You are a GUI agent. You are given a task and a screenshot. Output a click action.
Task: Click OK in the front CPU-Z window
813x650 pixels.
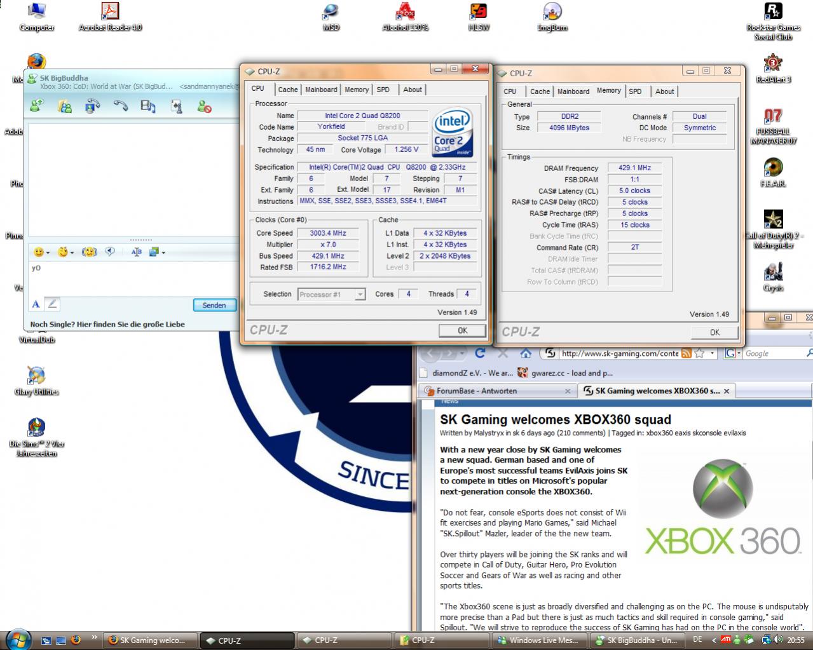coord(462,330)
